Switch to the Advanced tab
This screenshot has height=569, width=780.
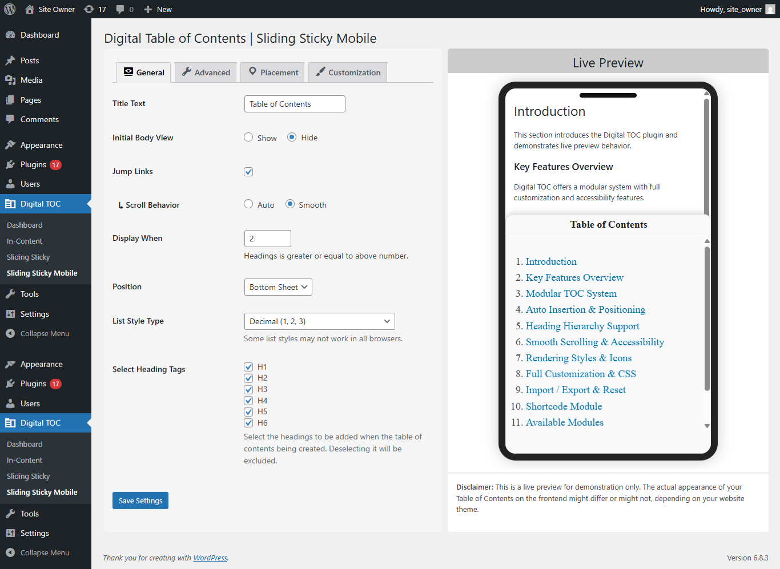205,72
